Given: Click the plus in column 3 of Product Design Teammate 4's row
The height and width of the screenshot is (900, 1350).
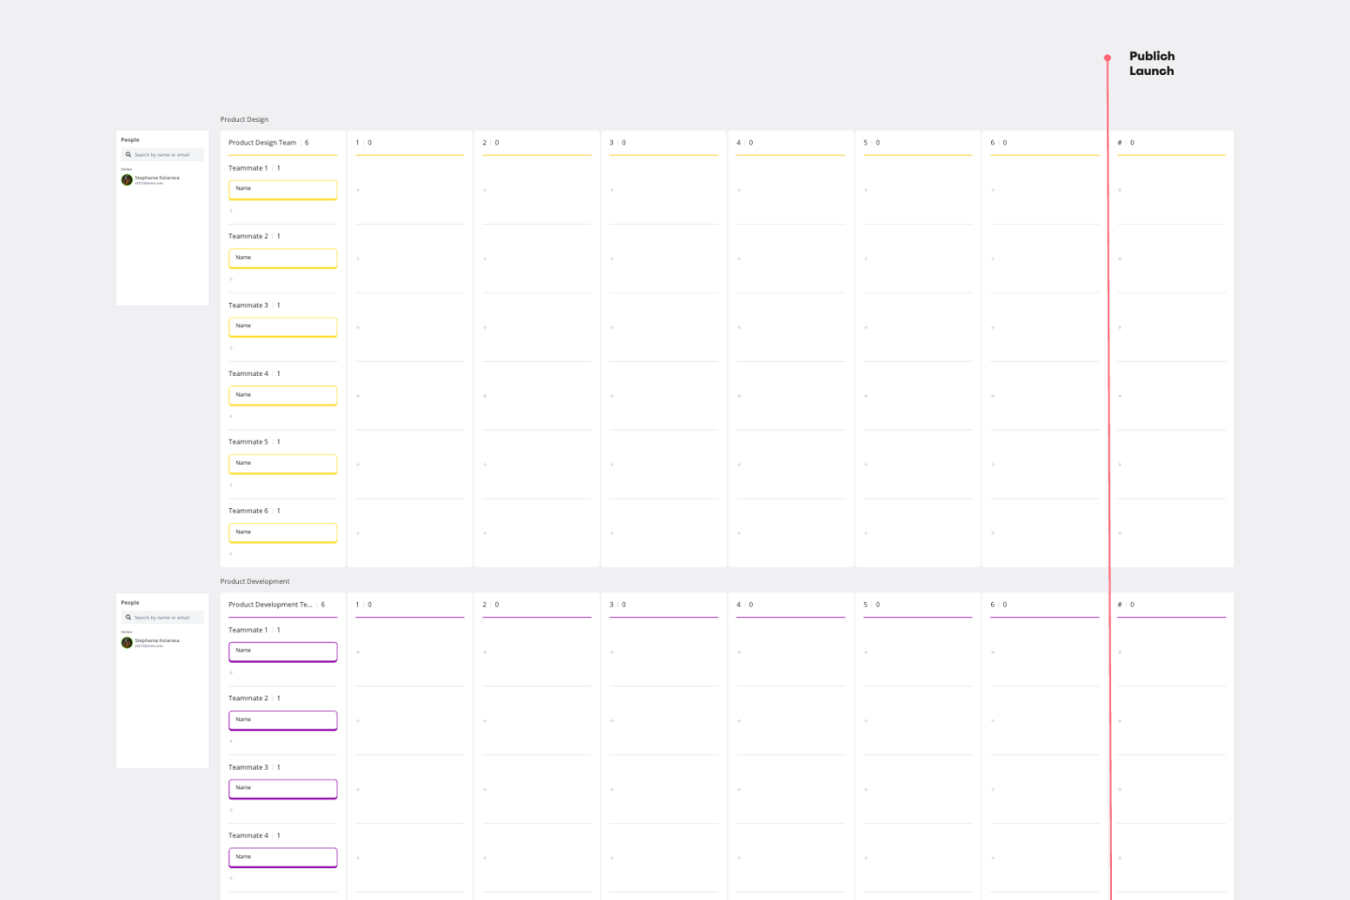Looking at the screenshot, I should pyautogui.click(x=612, y=397).
